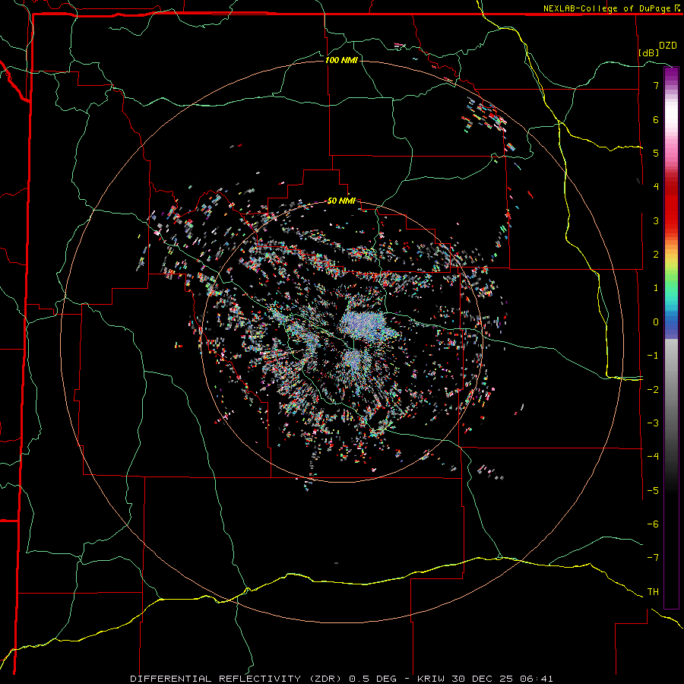This screenshot has width=684, height=684.
Task: Click the 4 value on the ZDR scale
Action: 656,187
